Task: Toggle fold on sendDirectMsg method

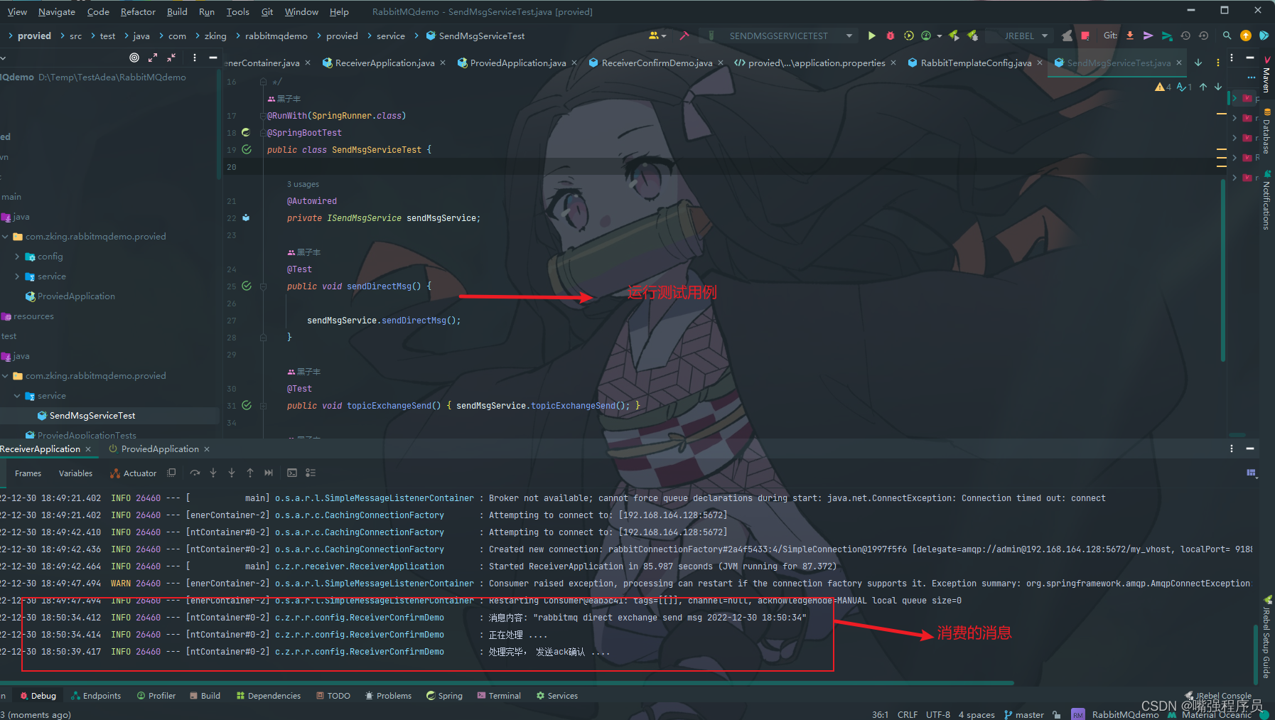Action: tap(263, 286)
